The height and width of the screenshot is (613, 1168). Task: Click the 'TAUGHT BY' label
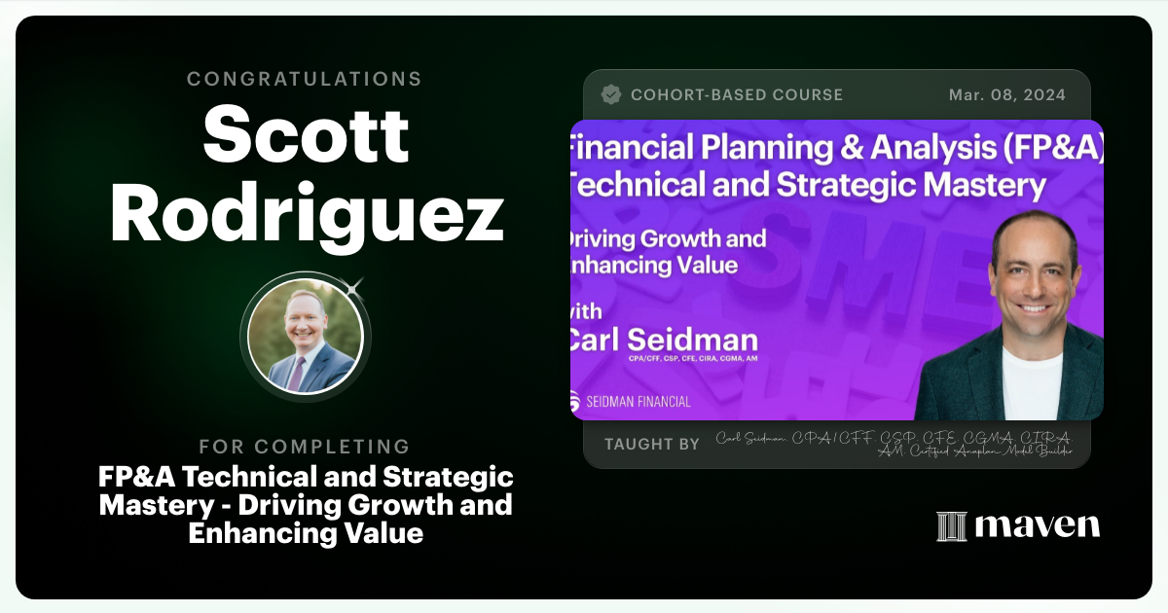651,444
